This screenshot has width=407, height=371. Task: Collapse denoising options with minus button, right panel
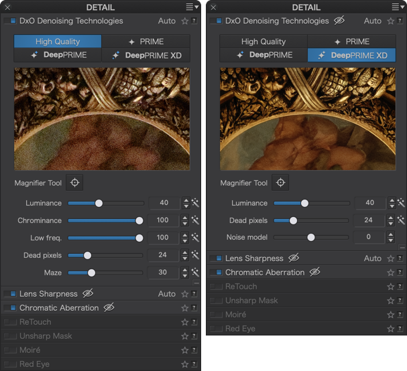(402, 248)
